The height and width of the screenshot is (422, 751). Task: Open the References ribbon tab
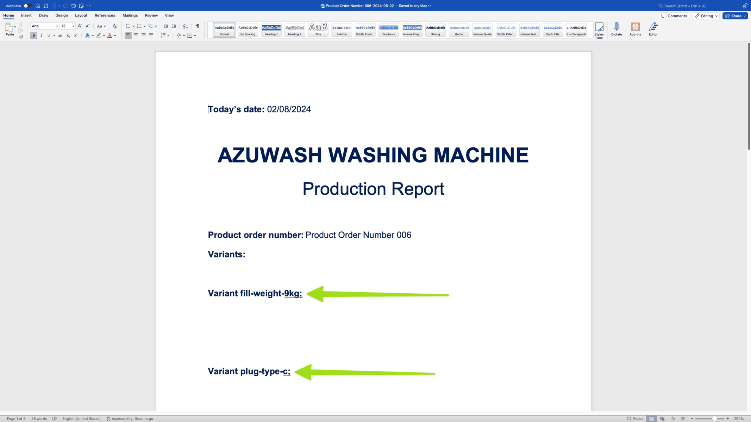pos(105,15)
